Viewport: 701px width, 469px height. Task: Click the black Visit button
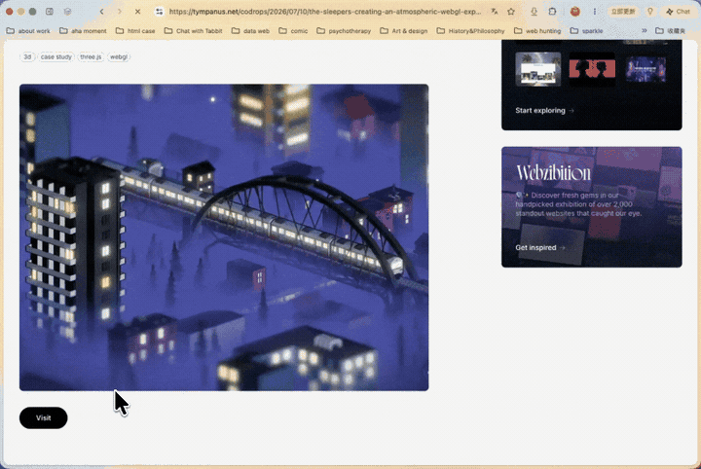(44, 417)
